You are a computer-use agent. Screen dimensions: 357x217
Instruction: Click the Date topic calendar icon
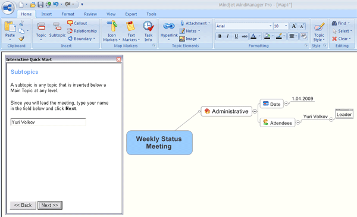pyautogui.click(x=266, y=103)
